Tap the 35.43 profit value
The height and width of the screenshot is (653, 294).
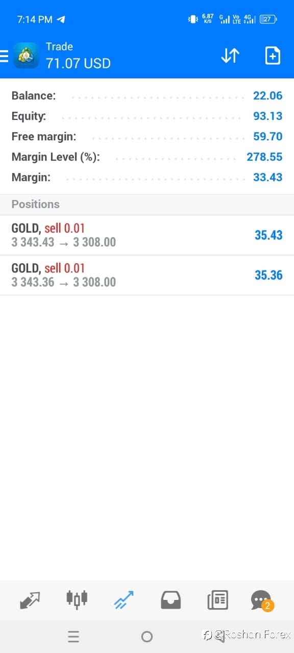(x=268, y=235)
